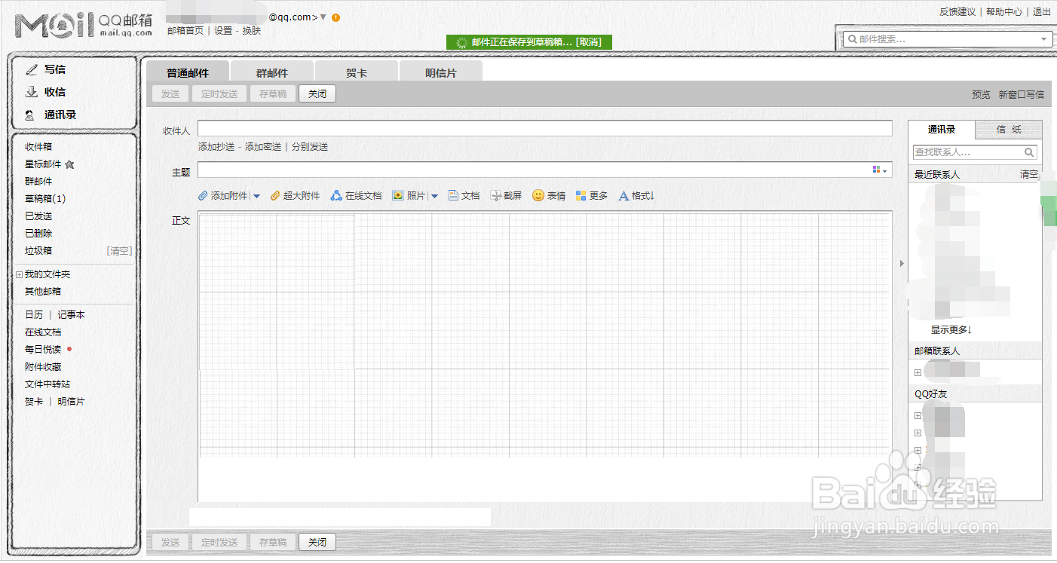1057x563 pixels.
Task: Click the 文档 document icon
Action: [453, 196]
